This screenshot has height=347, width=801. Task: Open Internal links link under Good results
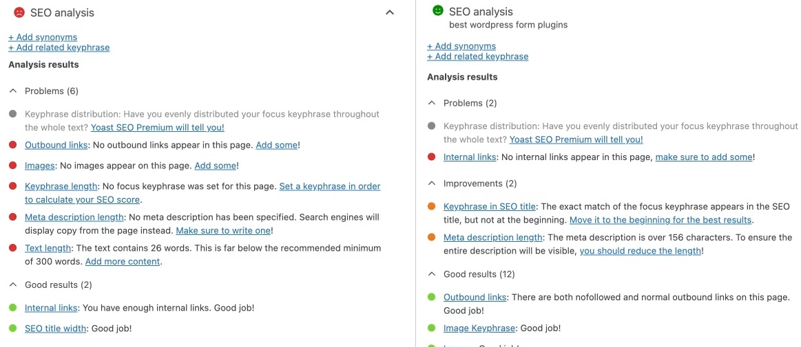tap(51, 308)
